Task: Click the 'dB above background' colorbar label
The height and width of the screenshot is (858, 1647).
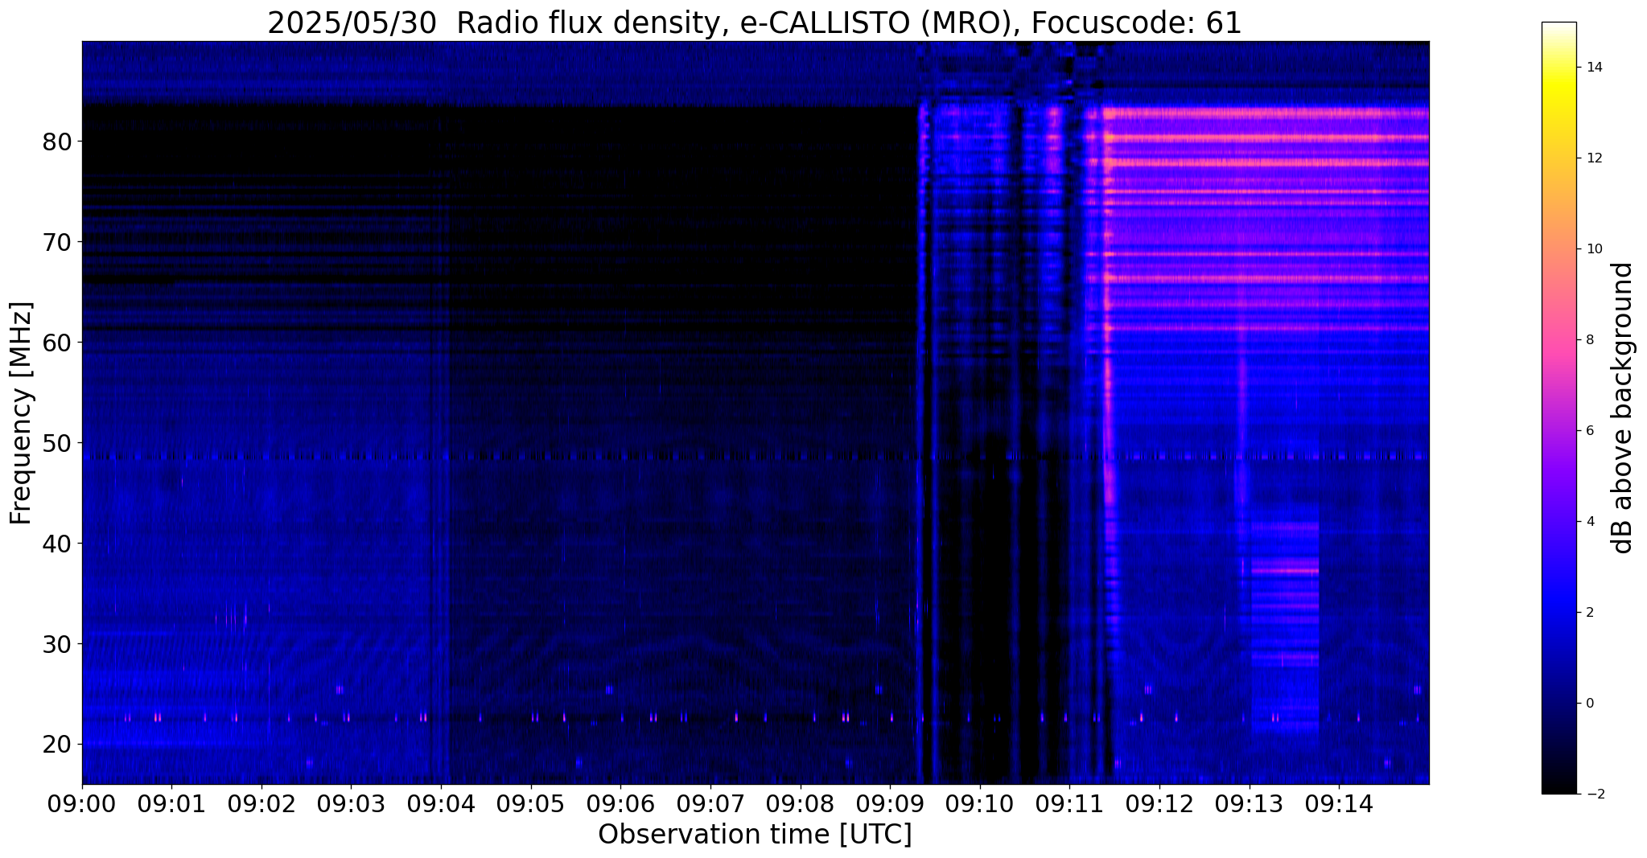Action: click(x=1623, y=408)
